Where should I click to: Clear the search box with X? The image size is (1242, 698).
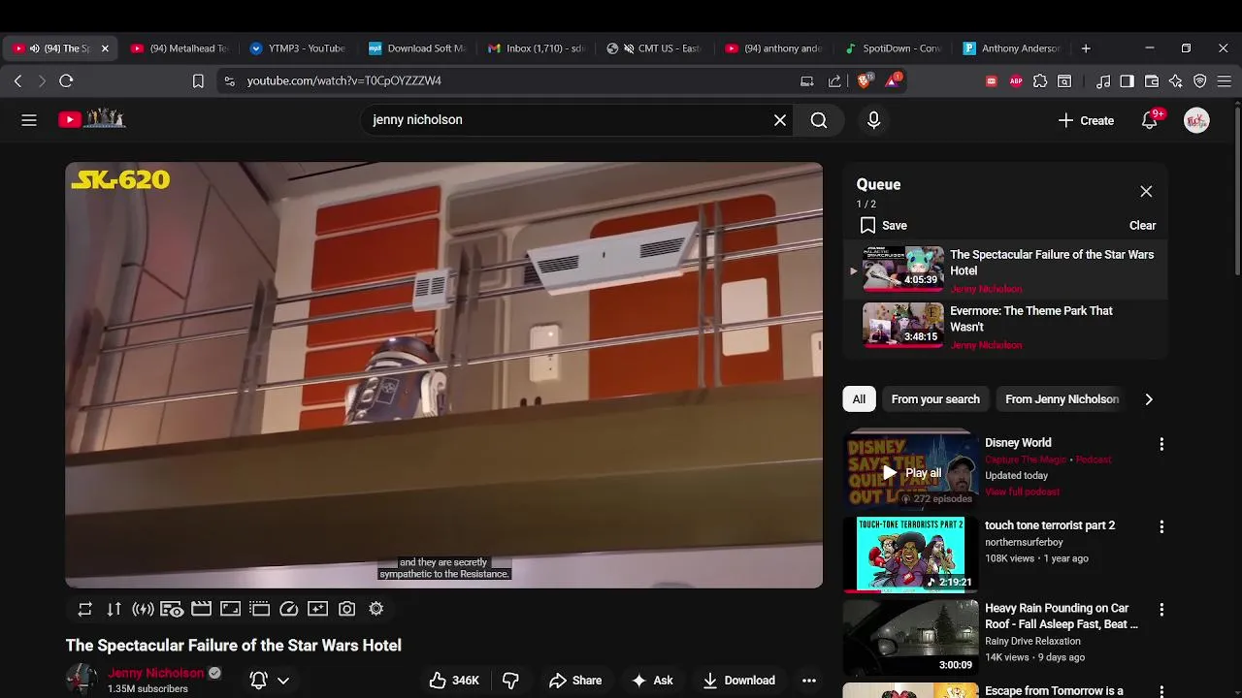pos(780,120)
